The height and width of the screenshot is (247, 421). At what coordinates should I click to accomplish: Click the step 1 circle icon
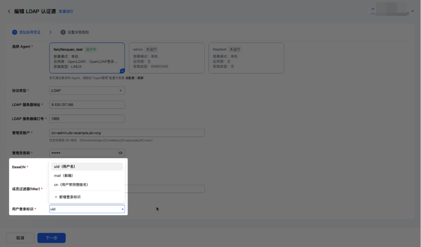pyautogui.click(x=15, y=32)
